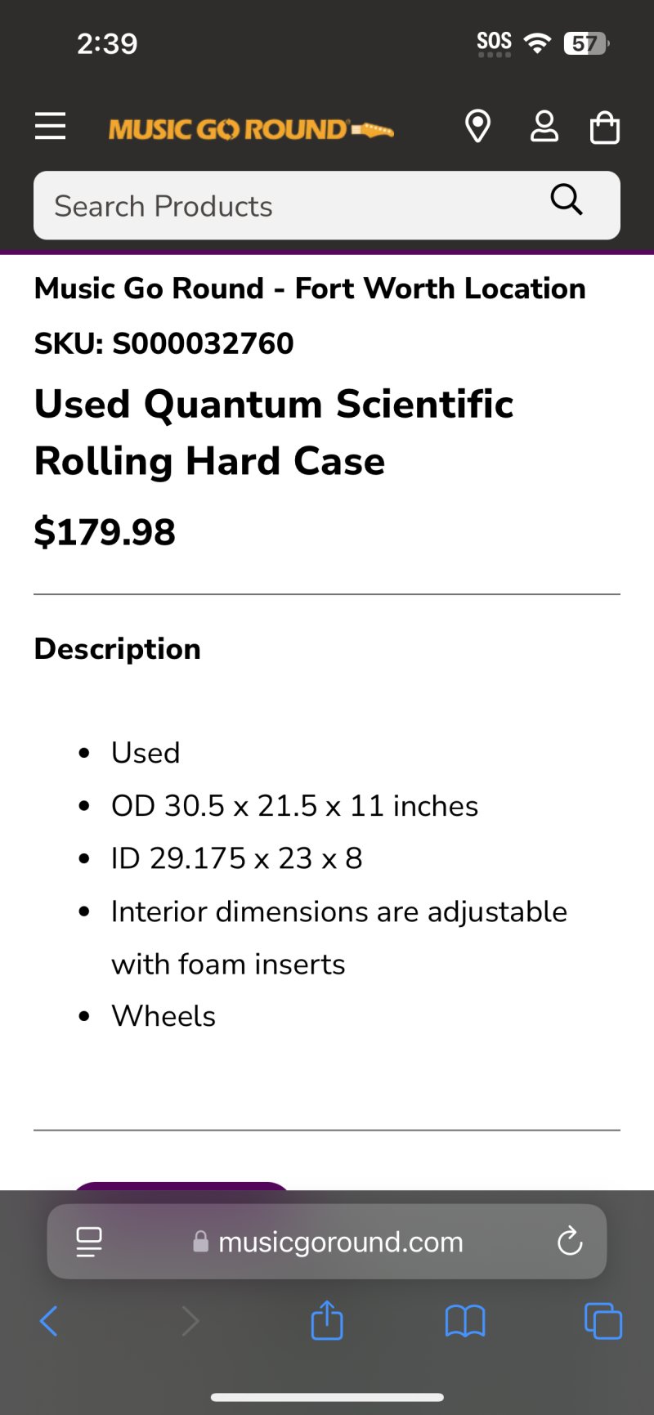Screen dimensions: 654x1415
Task: Open Safari bookmarks
Action: (465, 1321)
